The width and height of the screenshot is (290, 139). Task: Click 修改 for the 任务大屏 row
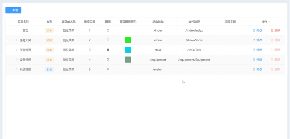257,40
